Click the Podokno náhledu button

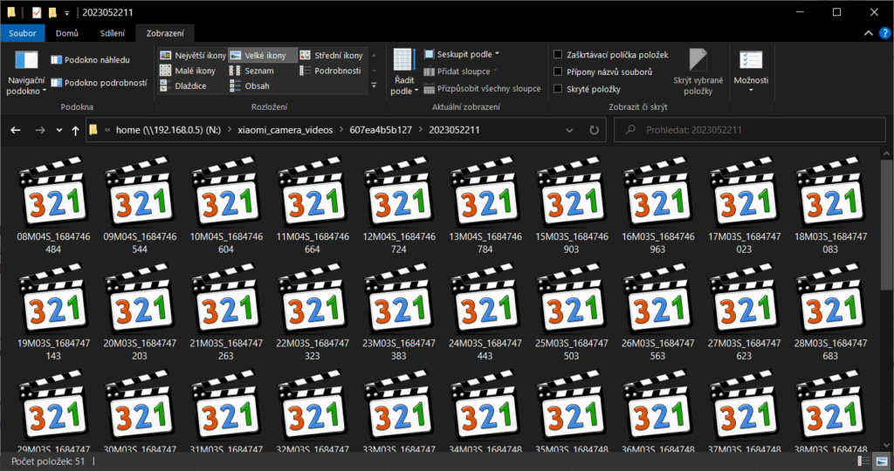point(91,60)
